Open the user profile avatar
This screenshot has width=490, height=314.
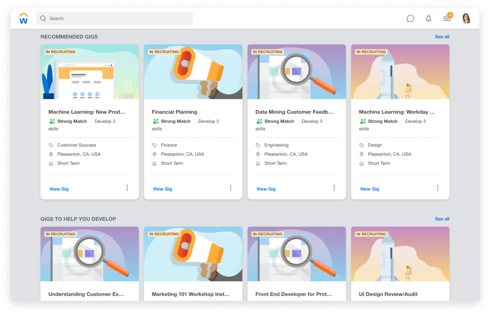point(466,18)
